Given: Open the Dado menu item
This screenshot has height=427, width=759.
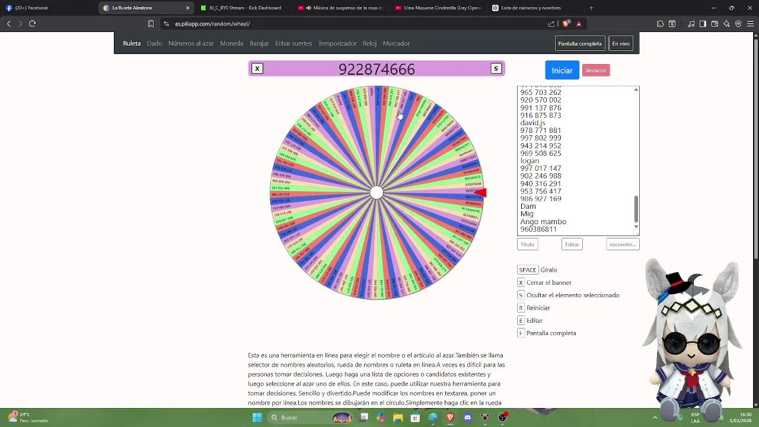Looking at the screenshot, I should 154,43.
